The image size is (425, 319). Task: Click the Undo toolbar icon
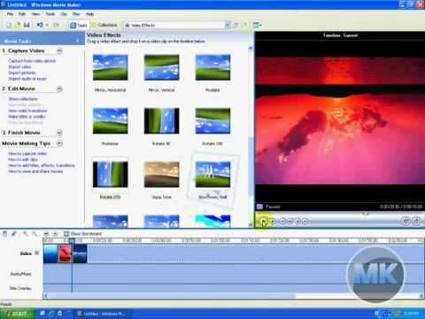click(40, 25)
